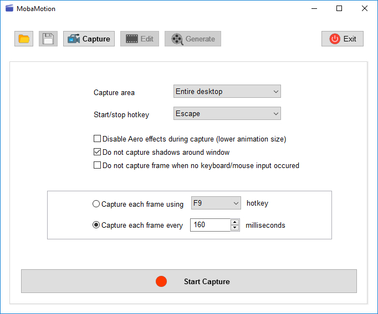This screenshot has height=314, width=378.
Task: Click the MobaMotion clapperboard title icon
Action: (9, 8)
